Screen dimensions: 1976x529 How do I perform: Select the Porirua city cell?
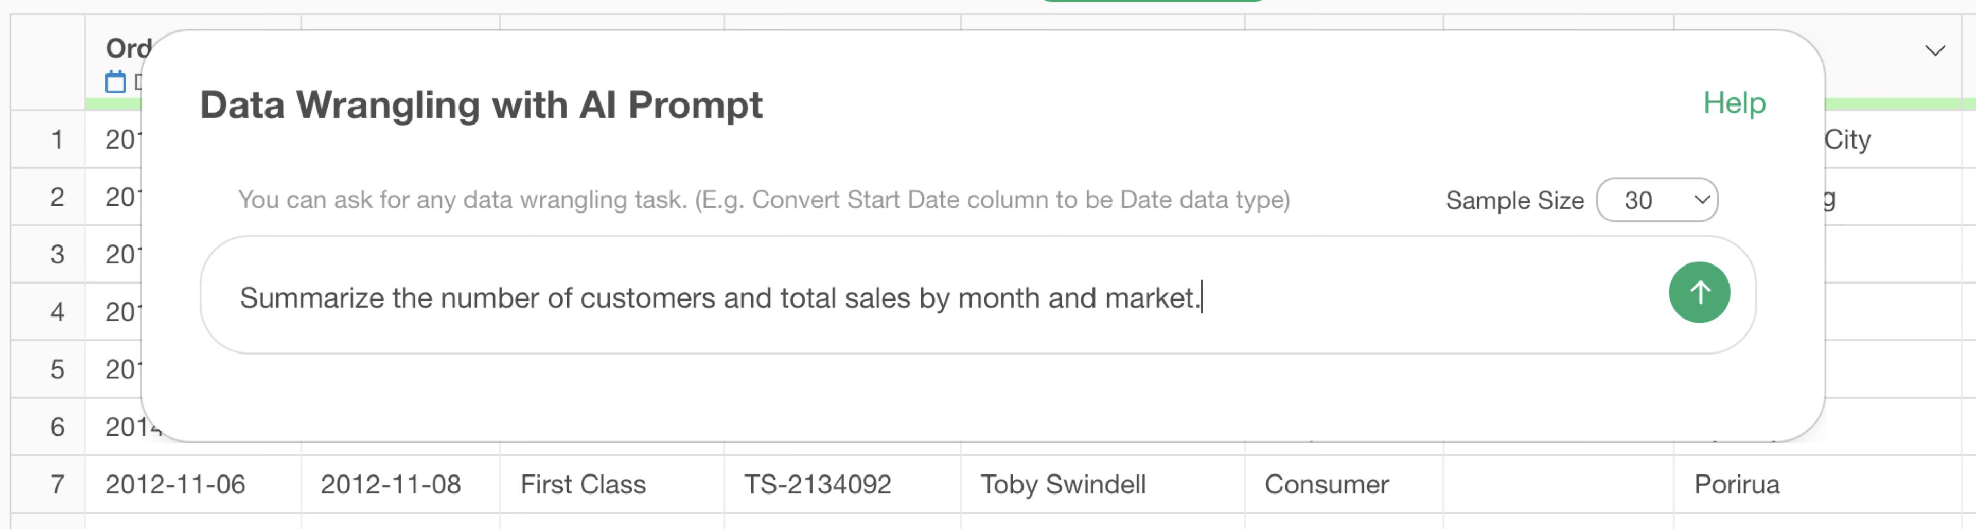click(1737, 485)
